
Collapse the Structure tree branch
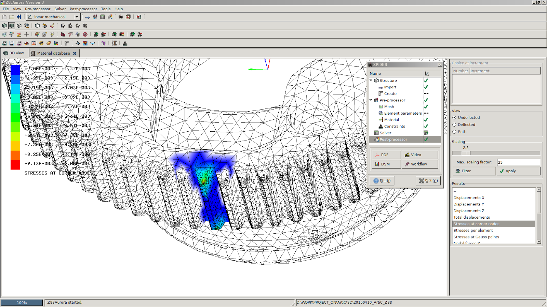tap(371, 81)
